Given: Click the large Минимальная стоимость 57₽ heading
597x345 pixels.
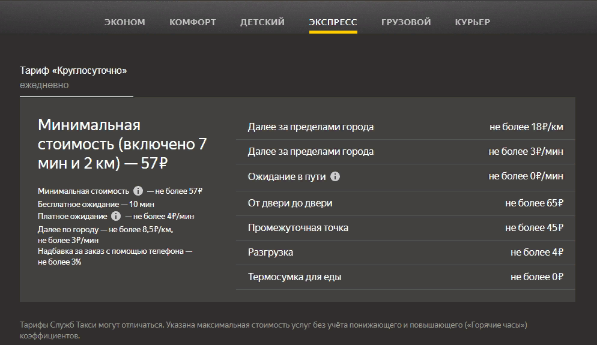Looking at the screenshot, I should pyautogui.click(x=123, y=145).
